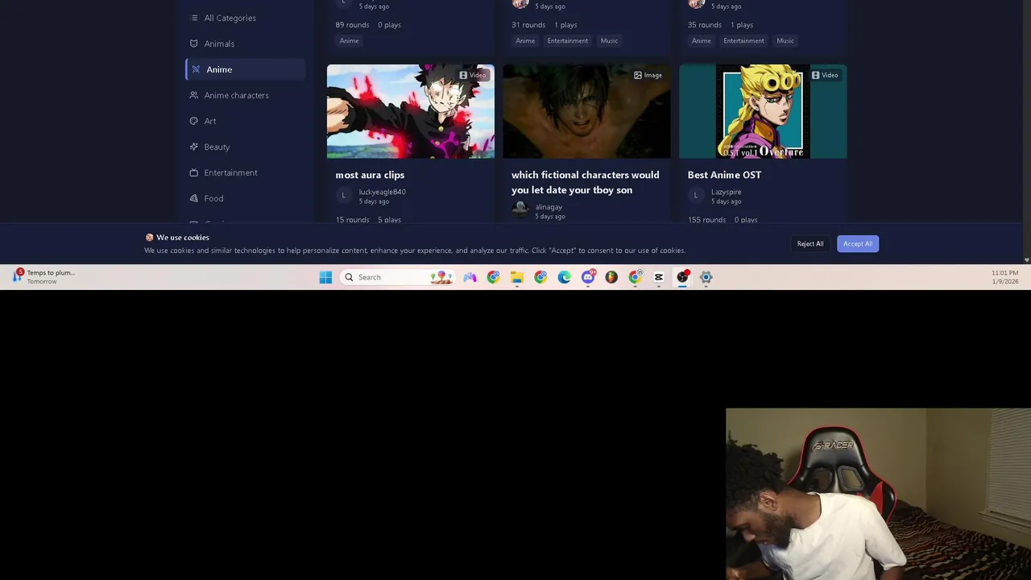Click the All Categories list icon
Screen dimensions: 1031x580
click(194, 18)
